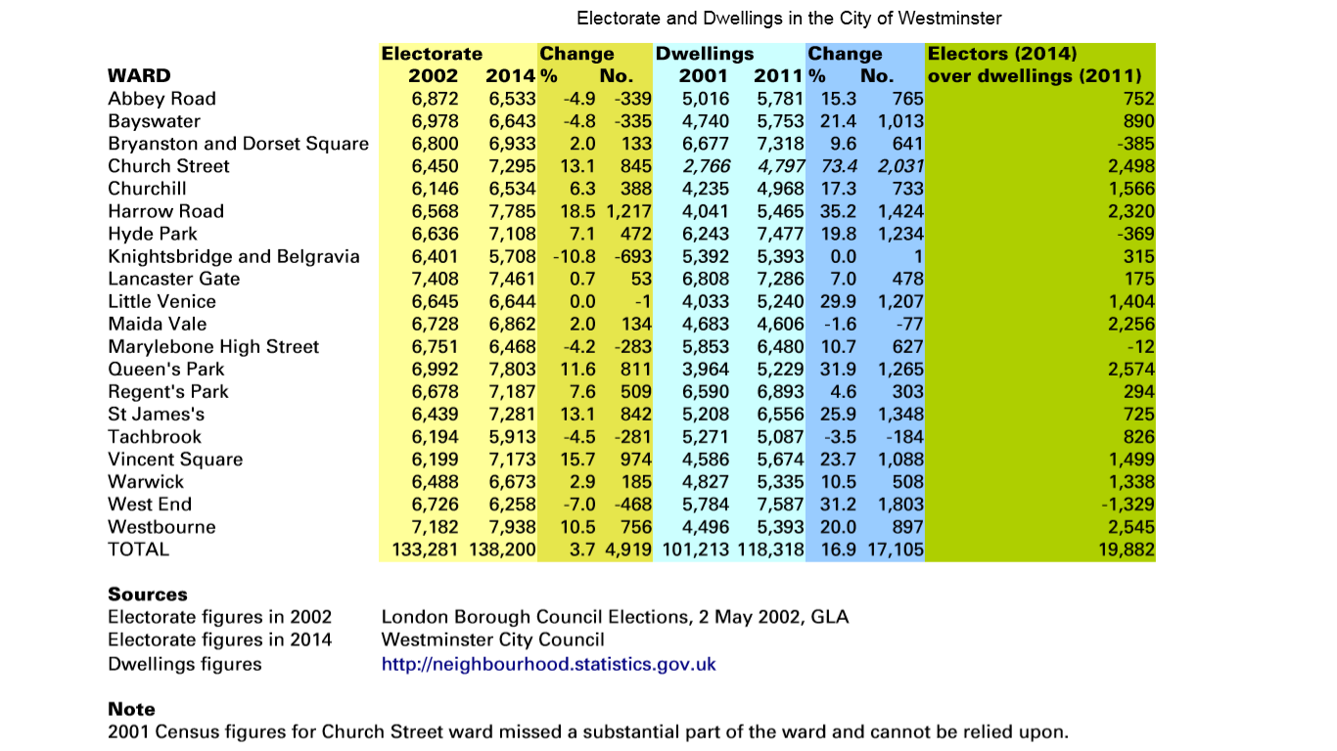Select the WARD column header

pos(139,75)
